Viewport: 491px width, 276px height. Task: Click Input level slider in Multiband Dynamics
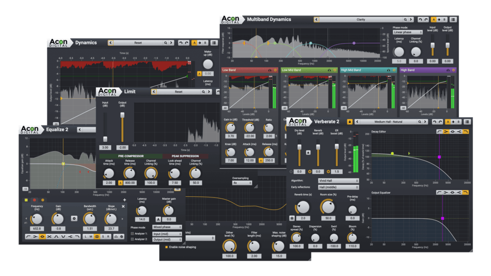[433, 46]
